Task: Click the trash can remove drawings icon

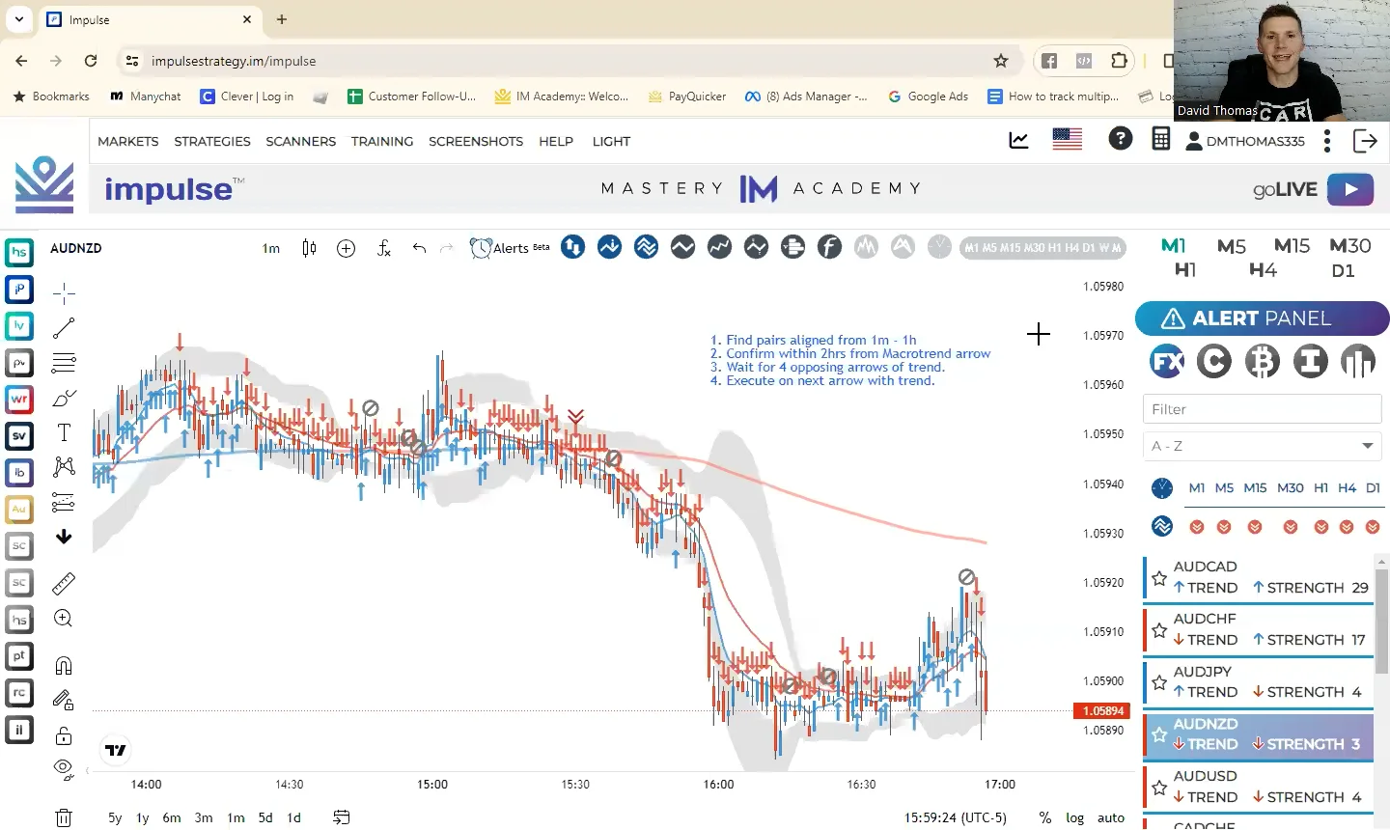Action: 64,817
